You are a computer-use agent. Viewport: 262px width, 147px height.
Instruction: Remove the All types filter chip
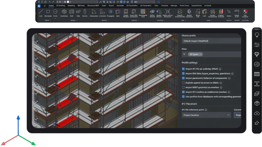(200, 54)
